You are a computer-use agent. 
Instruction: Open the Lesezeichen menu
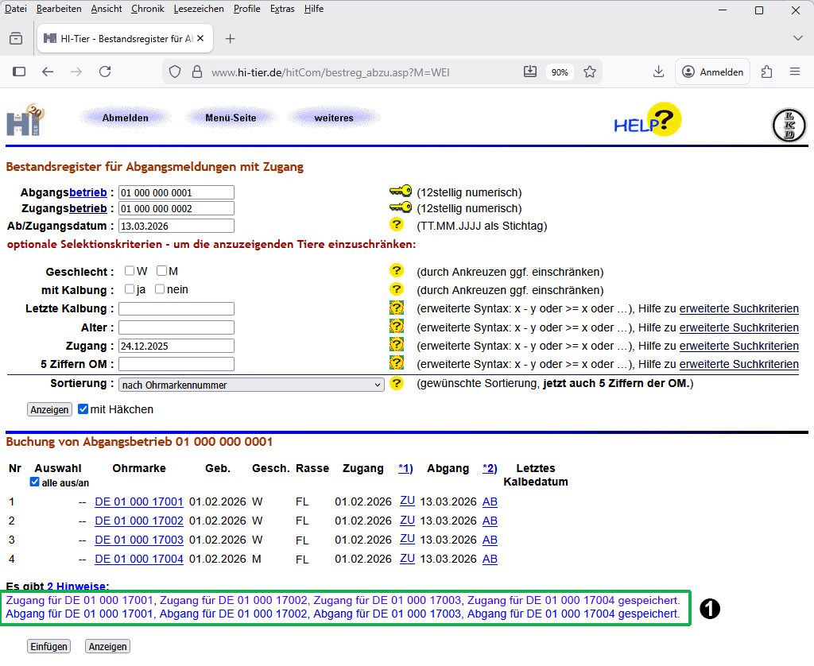coord(200,9)
